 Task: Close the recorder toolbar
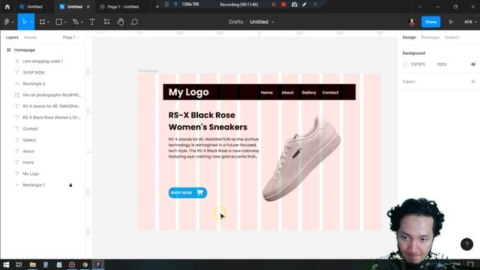[x=315, y=4]
